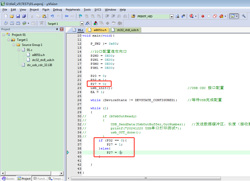250x181 pixels.
Task: Click the Incremental Find arrow-binoculars icon
Action: click(x=183, y=16)
